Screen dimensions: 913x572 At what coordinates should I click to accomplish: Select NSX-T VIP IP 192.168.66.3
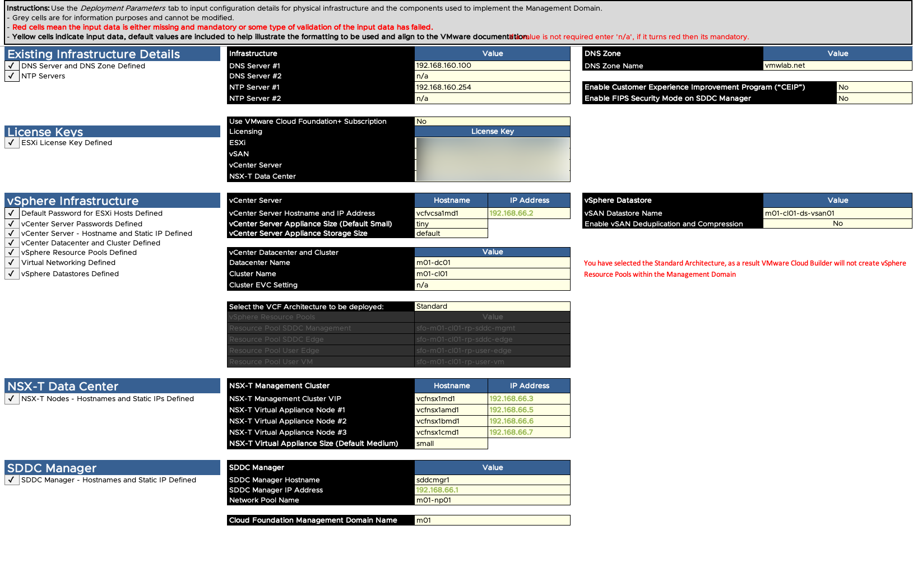click(529, 399)
